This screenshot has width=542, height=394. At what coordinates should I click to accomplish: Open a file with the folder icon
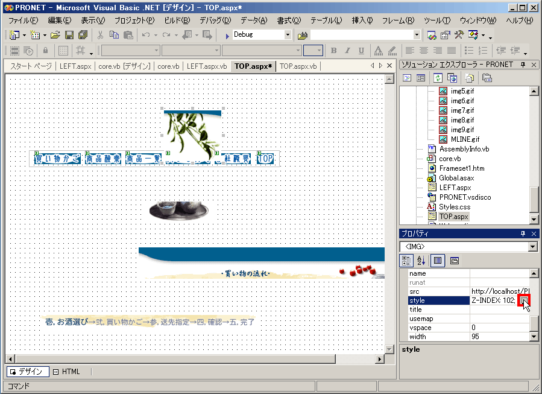point(55,34)
